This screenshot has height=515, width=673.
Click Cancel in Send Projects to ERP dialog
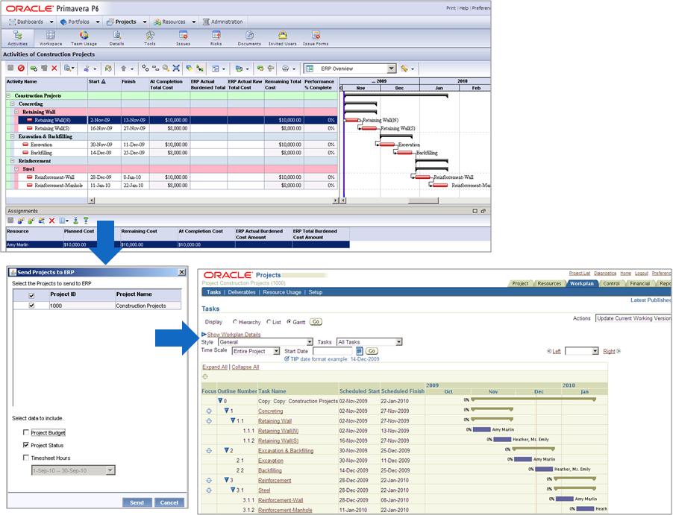click(169, 502)
